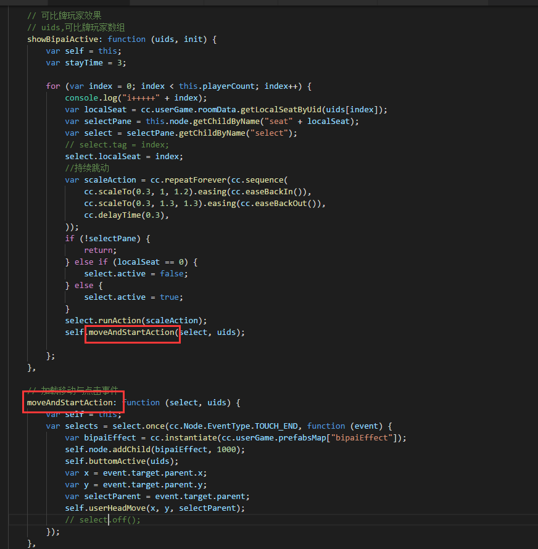Click the select.runAction(scaleAction) line
Screen dimensions: 538x549
pos(136,321)
